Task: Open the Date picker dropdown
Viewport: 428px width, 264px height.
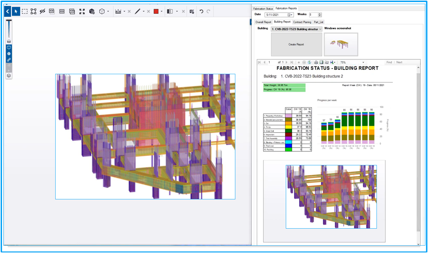Action: (x=292, y=15)
